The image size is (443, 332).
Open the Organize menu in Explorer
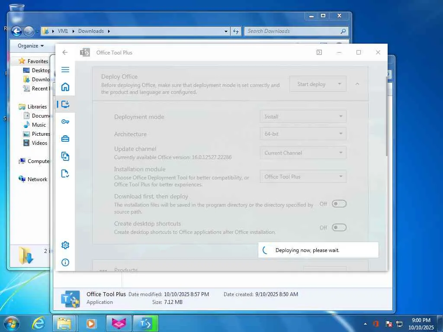tap(31, 46)
